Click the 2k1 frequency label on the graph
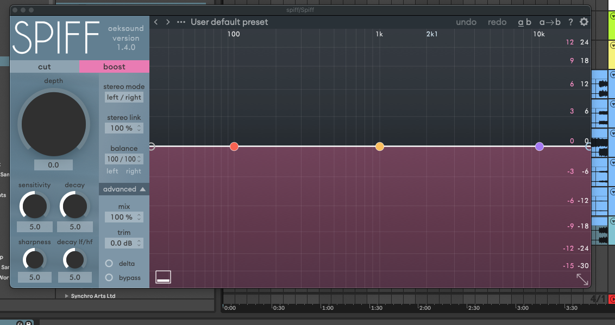 coord(432,34)
